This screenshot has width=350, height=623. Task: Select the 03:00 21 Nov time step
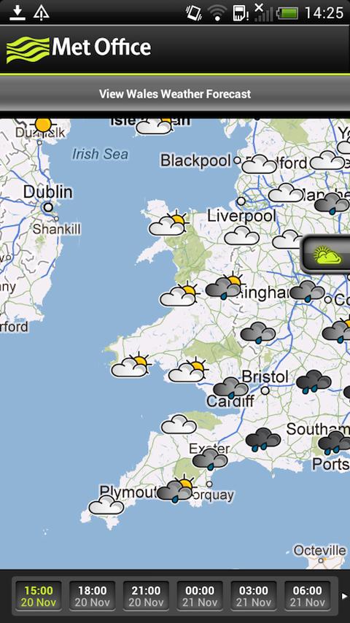tap(254, 595)
